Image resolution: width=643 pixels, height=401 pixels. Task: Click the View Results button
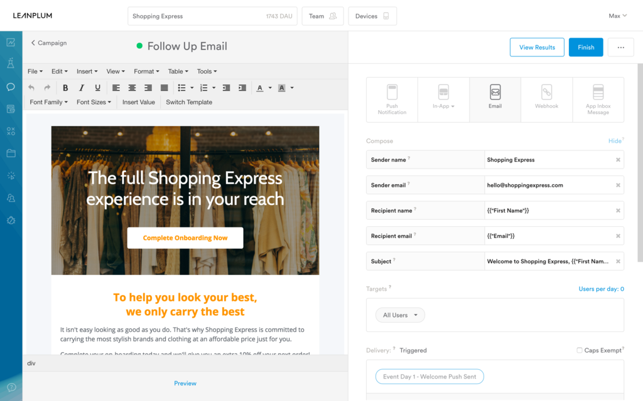[x=537, y=47]
